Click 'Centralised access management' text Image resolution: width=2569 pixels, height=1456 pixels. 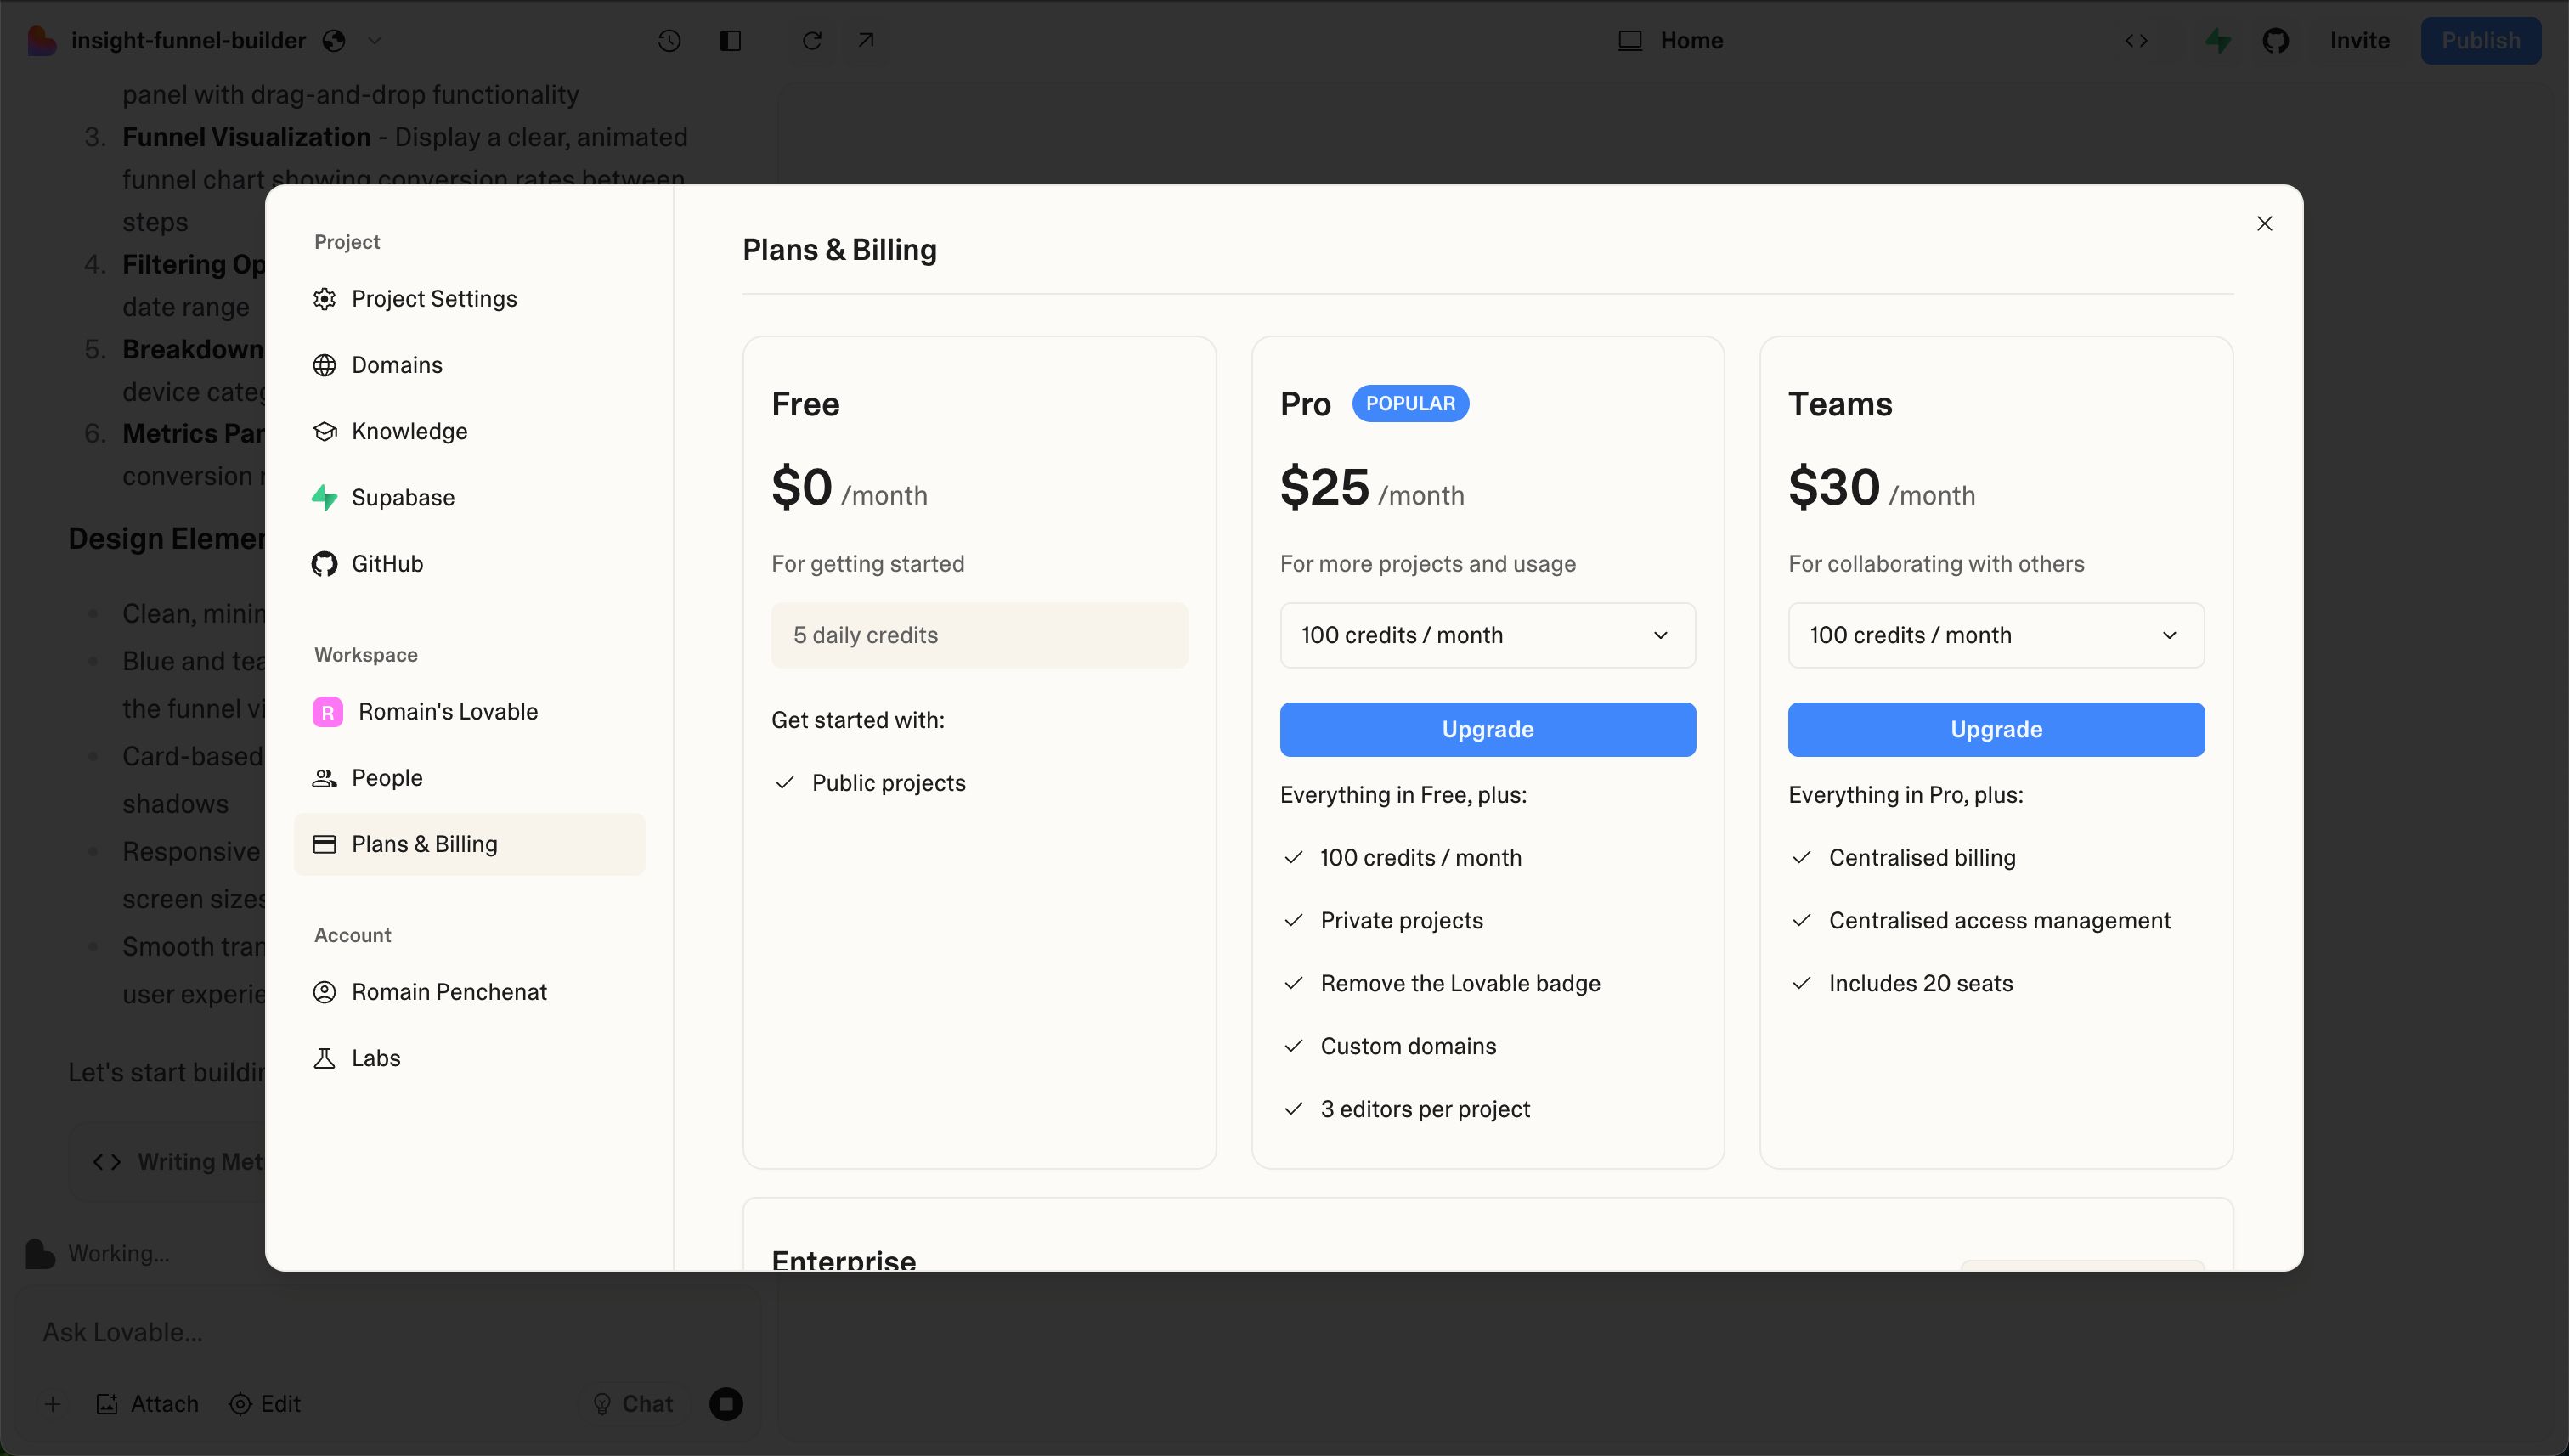click(1999, 921)
